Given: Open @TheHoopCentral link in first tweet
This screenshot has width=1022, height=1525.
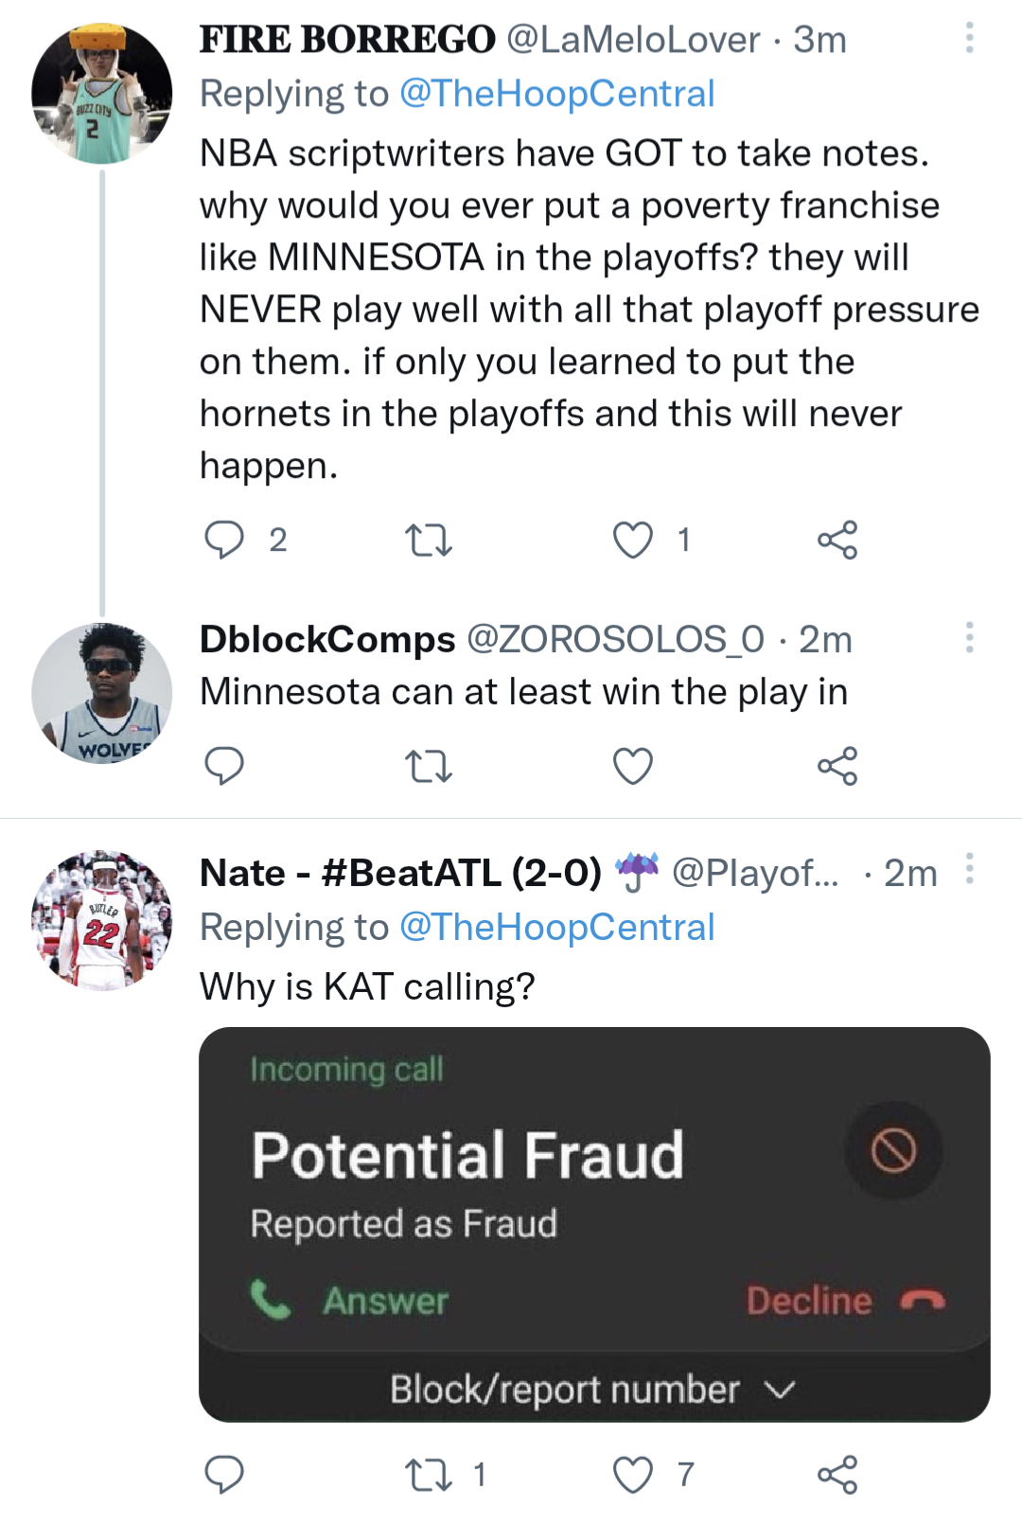Looking at the screenshot, I should click(556, 94).
